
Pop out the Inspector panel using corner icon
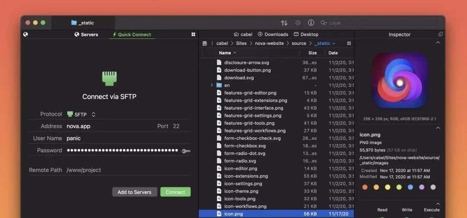point(441,35)
